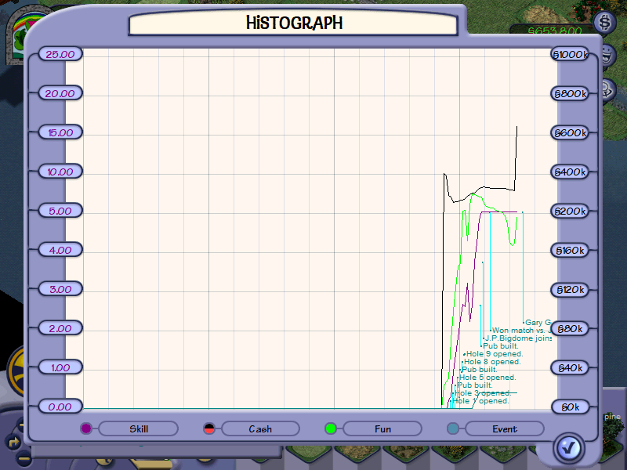Click the 20.00 skill axis label
Screen dimensions: 627x470
(x=60, y=93)
